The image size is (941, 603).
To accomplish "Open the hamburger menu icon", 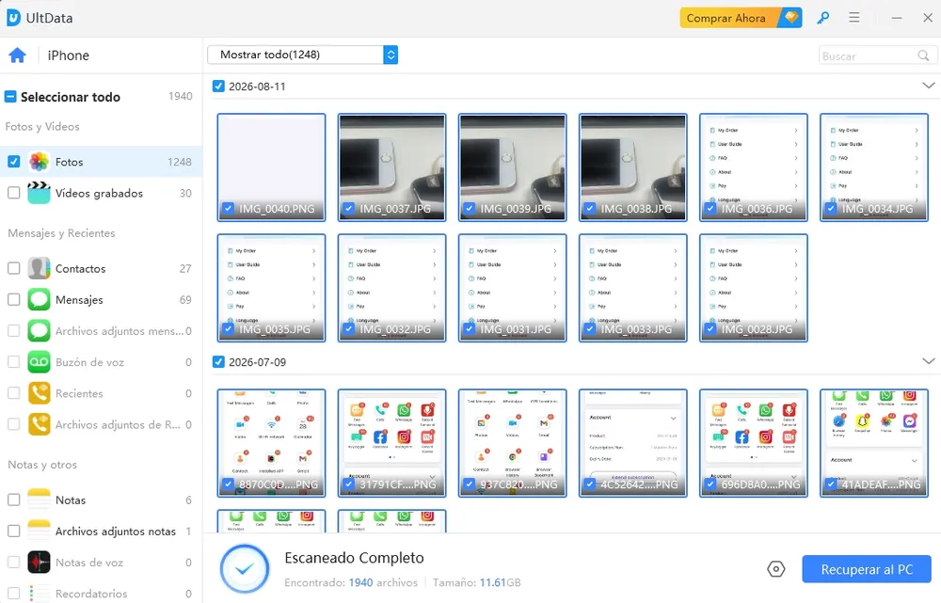I will coord(854,18).
